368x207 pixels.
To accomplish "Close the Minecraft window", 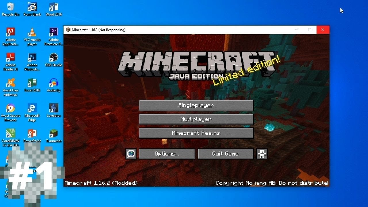I will point(323,30).
